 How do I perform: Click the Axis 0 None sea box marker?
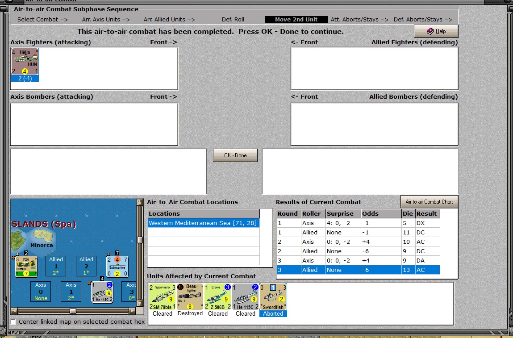coord(41,291)
